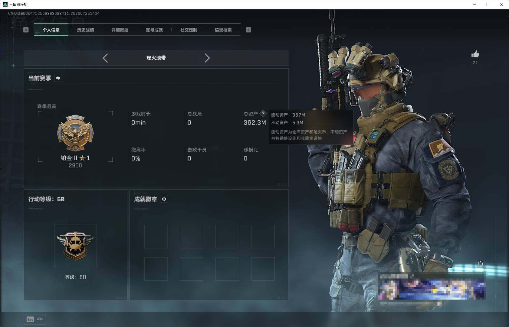This screenshot has height=327, width=509.
Task: Go to next game mode with right arrow
Action: [207, 58]
